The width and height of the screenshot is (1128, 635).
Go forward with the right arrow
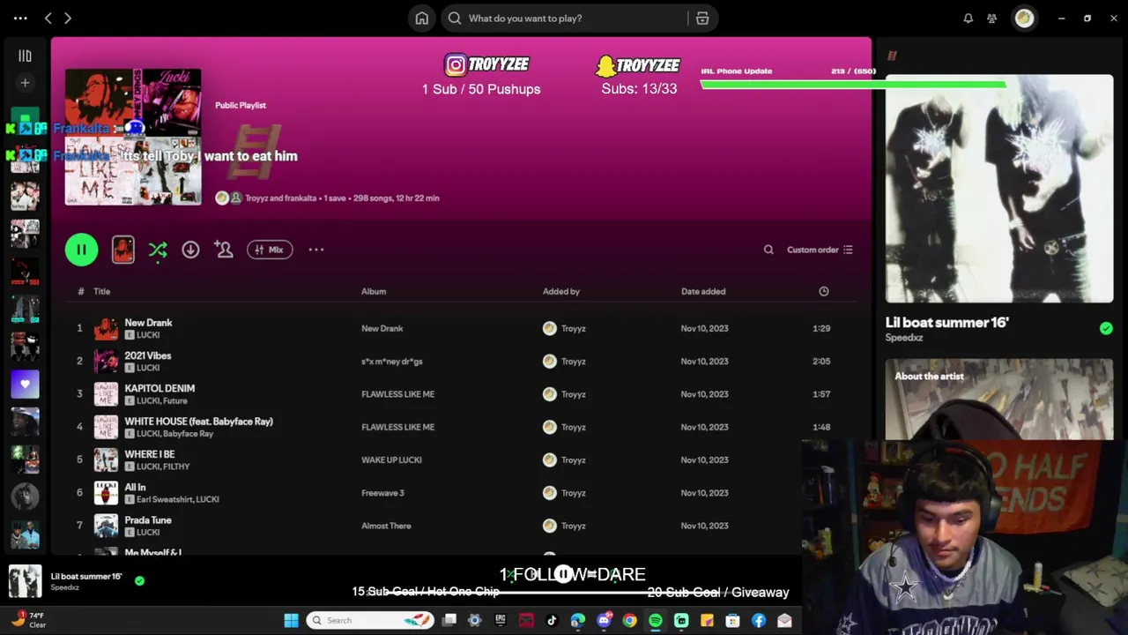[67, 18]
